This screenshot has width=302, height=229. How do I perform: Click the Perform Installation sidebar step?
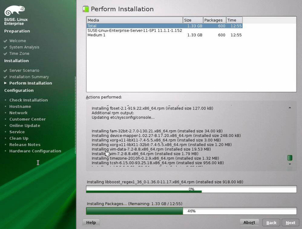point(31,83)
